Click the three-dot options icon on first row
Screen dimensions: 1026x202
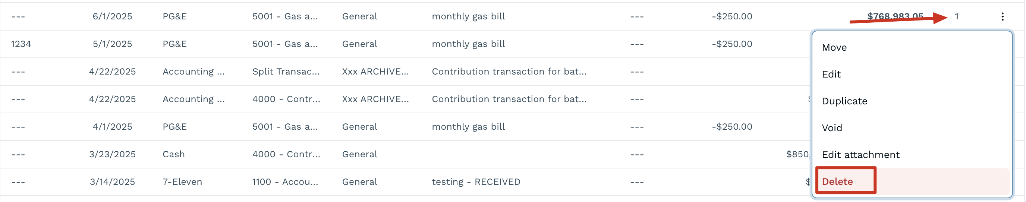1002,16
